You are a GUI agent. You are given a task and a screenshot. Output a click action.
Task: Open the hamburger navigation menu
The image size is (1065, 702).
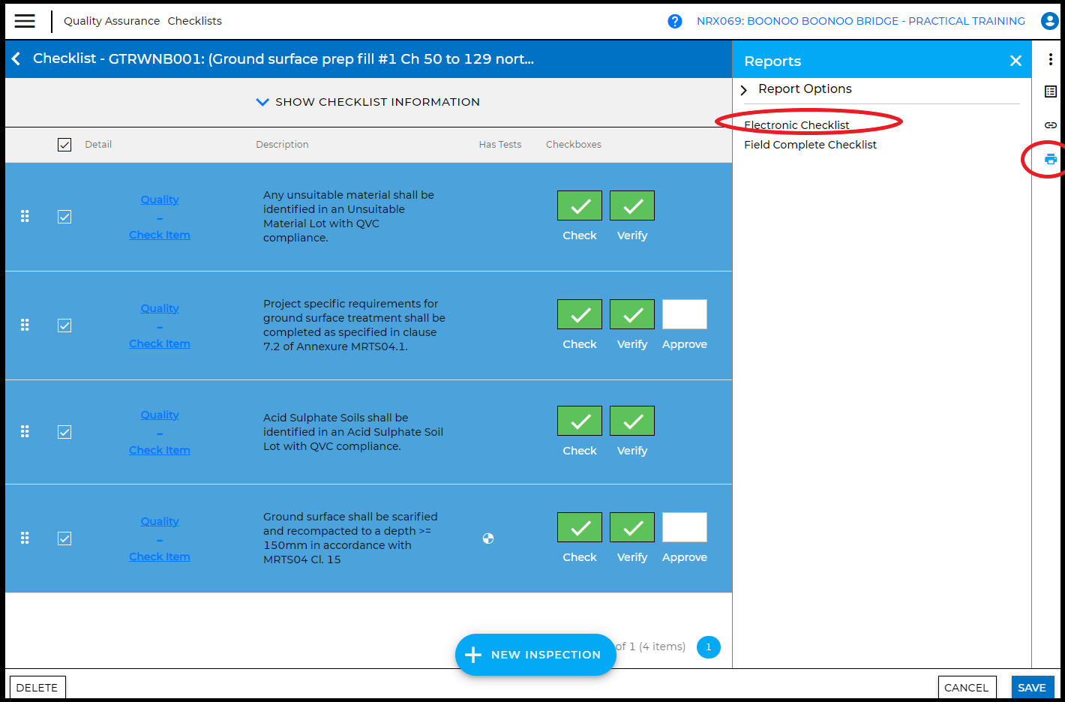click(x=25, y=21)
